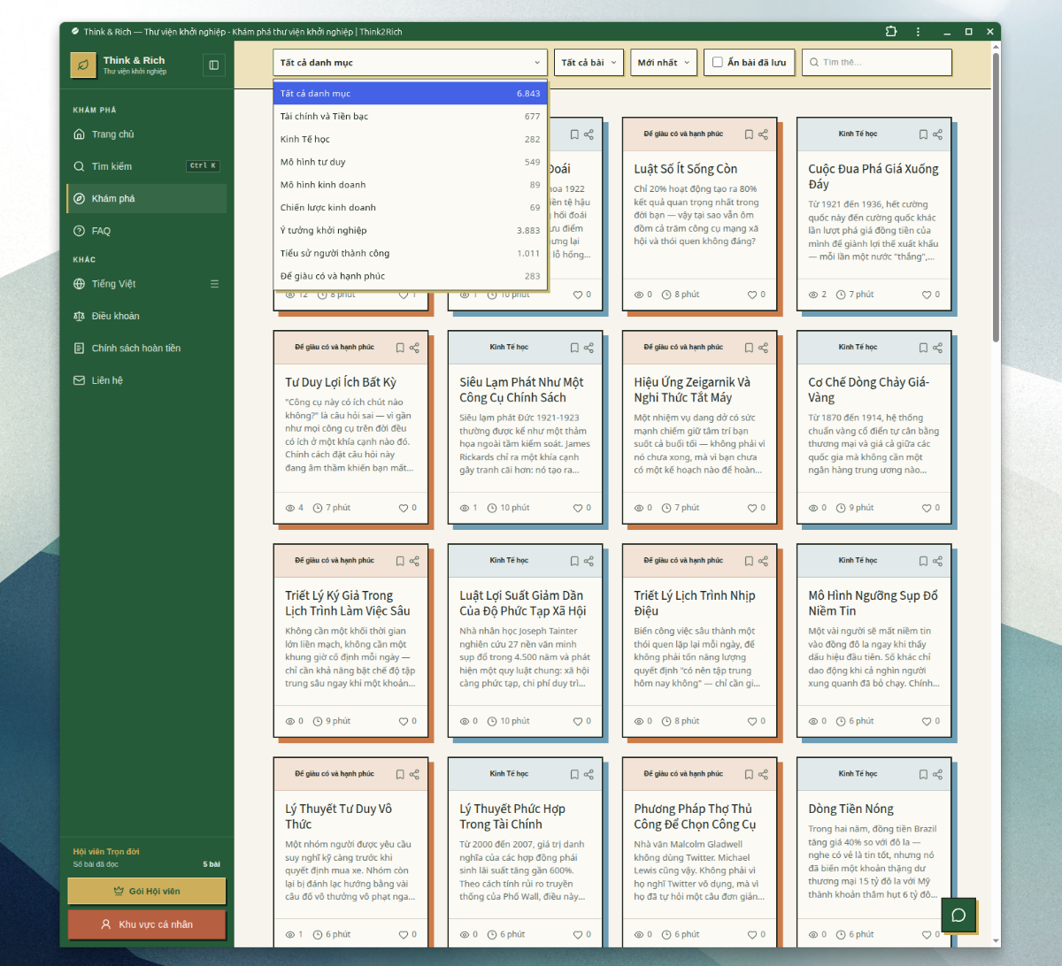Toggle the Ẩn bài đã lưu checkbox
Viewport: 1062px width, 966px height.
click(x=718, y=63)
